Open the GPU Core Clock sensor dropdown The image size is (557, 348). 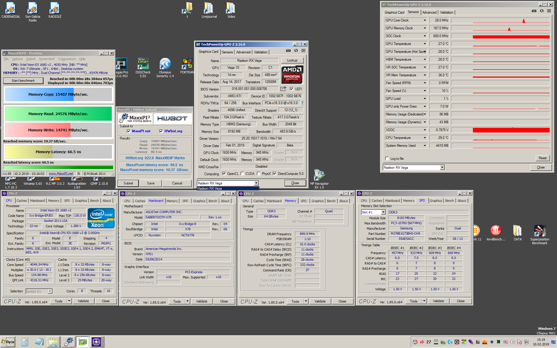click(x=425, y=20)
